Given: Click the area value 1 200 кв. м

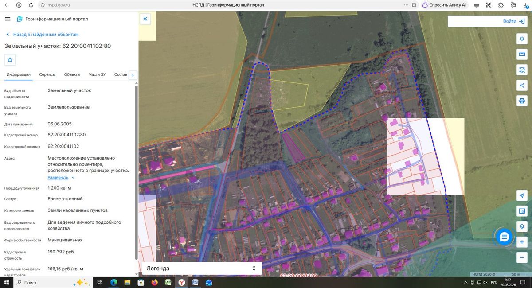Looking at the screenshot, I should (59, 188).
